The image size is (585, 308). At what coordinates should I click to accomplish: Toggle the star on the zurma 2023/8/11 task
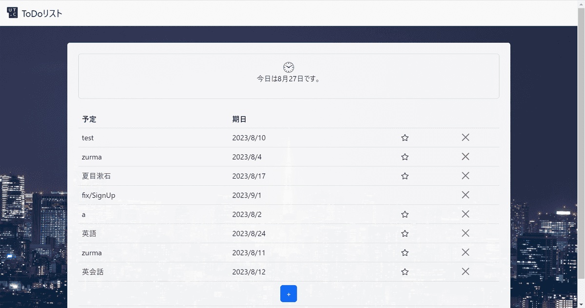[405, 253]
